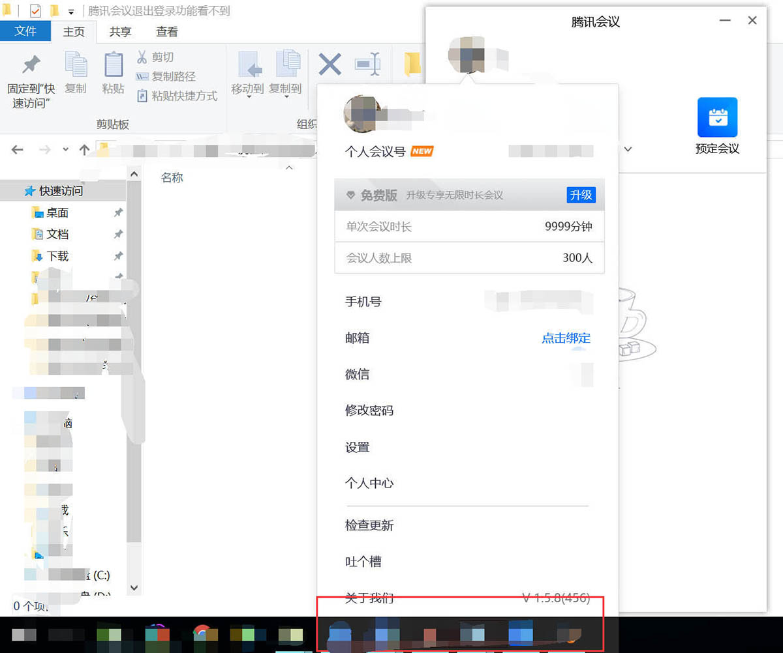This screenshot has width=783, height=653.
Task: Click the 9999分钟 value
Action: click(568, 227)
